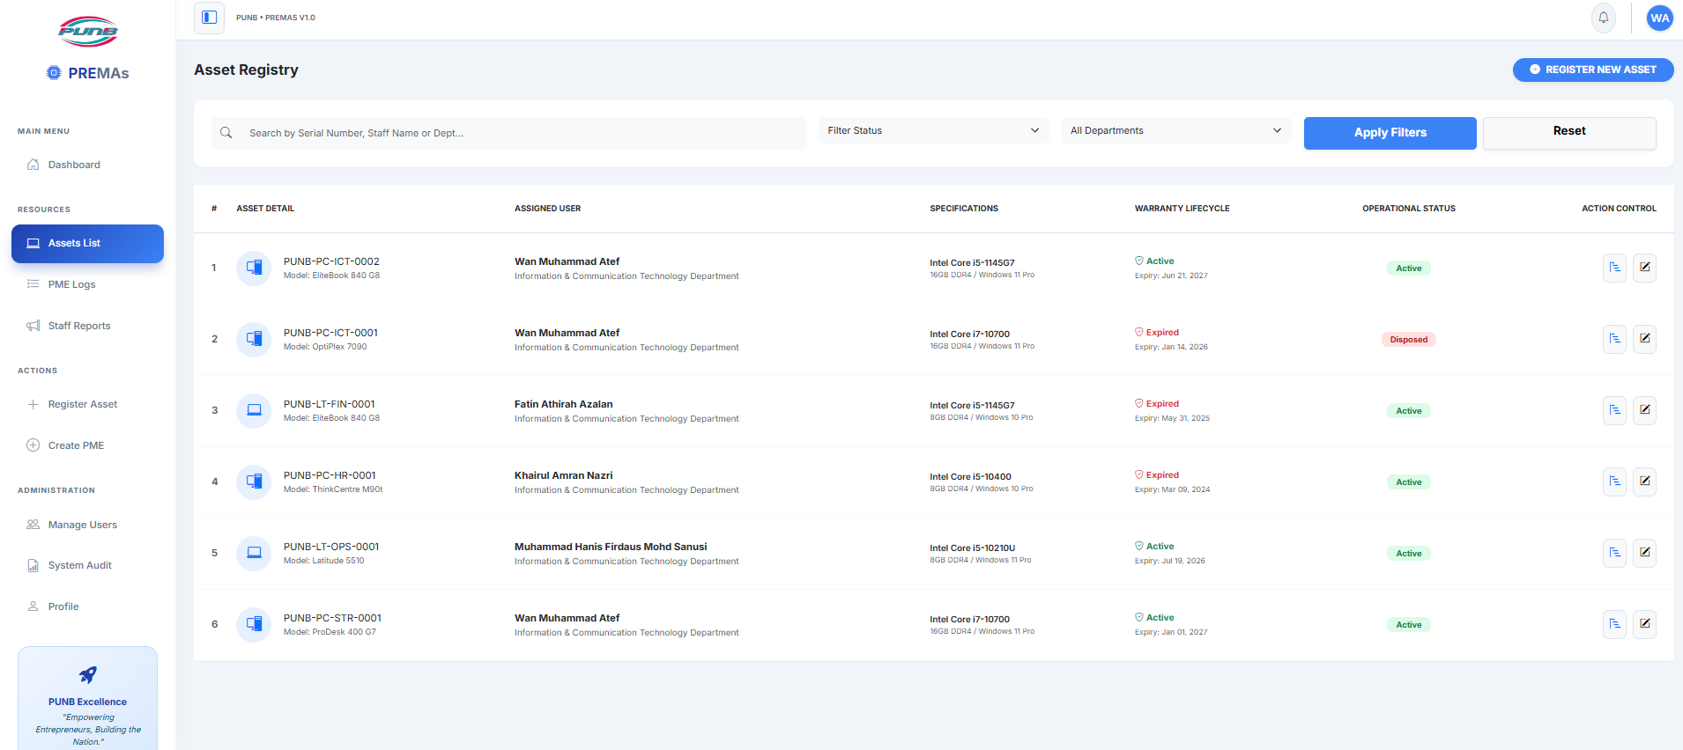Click Register New Asset button
This screenshot has height=750, width=1683.
[1593, 70]
